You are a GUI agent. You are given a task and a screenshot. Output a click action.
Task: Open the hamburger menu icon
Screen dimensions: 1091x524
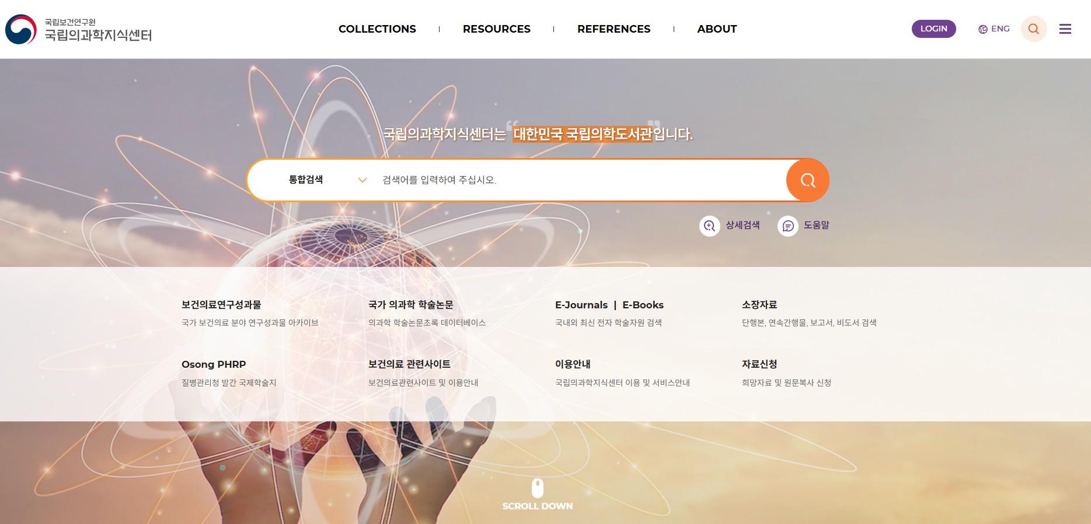[1065, 29]
